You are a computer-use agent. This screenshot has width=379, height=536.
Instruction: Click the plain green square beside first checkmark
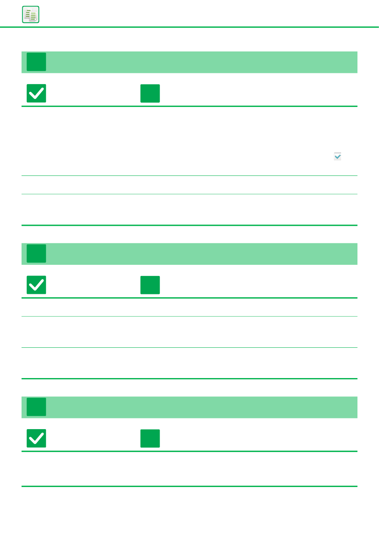pyautogui.click(x=150, y=93)
